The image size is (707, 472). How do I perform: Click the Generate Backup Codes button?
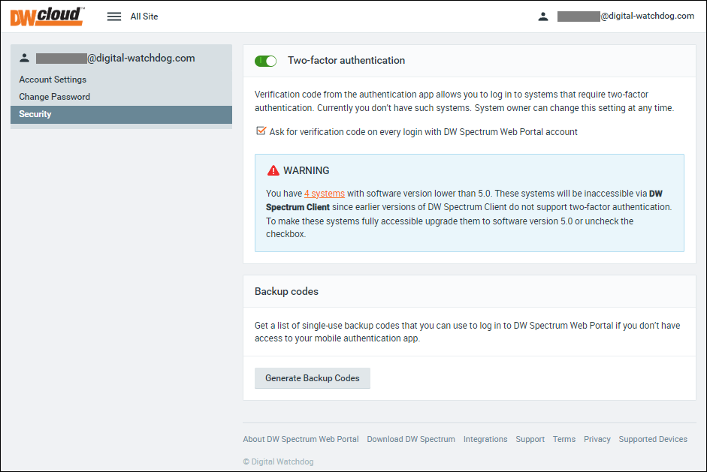[x=312, y=378]
